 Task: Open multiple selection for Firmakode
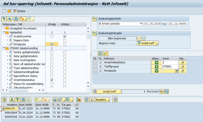click(x=183, y=71)
